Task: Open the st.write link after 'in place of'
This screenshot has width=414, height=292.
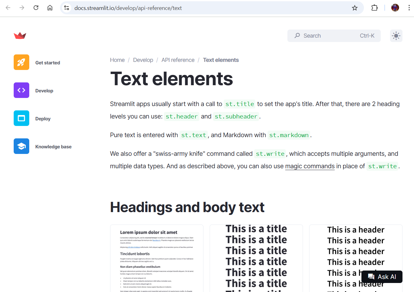Action: coord(382,166)
